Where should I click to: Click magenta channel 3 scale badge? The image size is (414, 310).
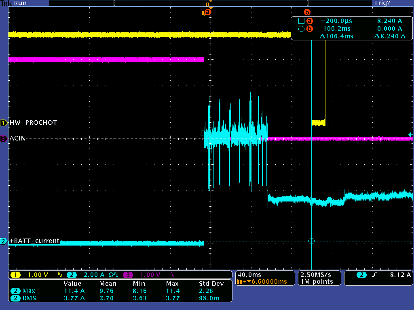pos(128,275)
